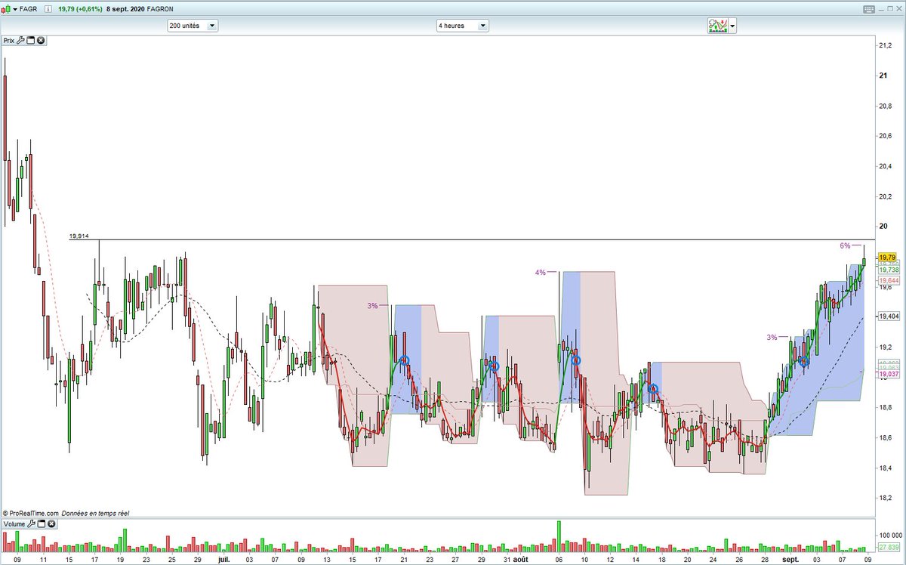906x565 pixels.
Task: Open the 4 heures timeframe dropdown
Action: point(463,25)
